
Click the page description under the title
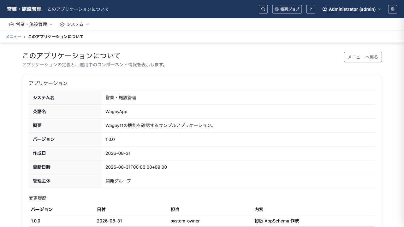click(x=94, y=65)
